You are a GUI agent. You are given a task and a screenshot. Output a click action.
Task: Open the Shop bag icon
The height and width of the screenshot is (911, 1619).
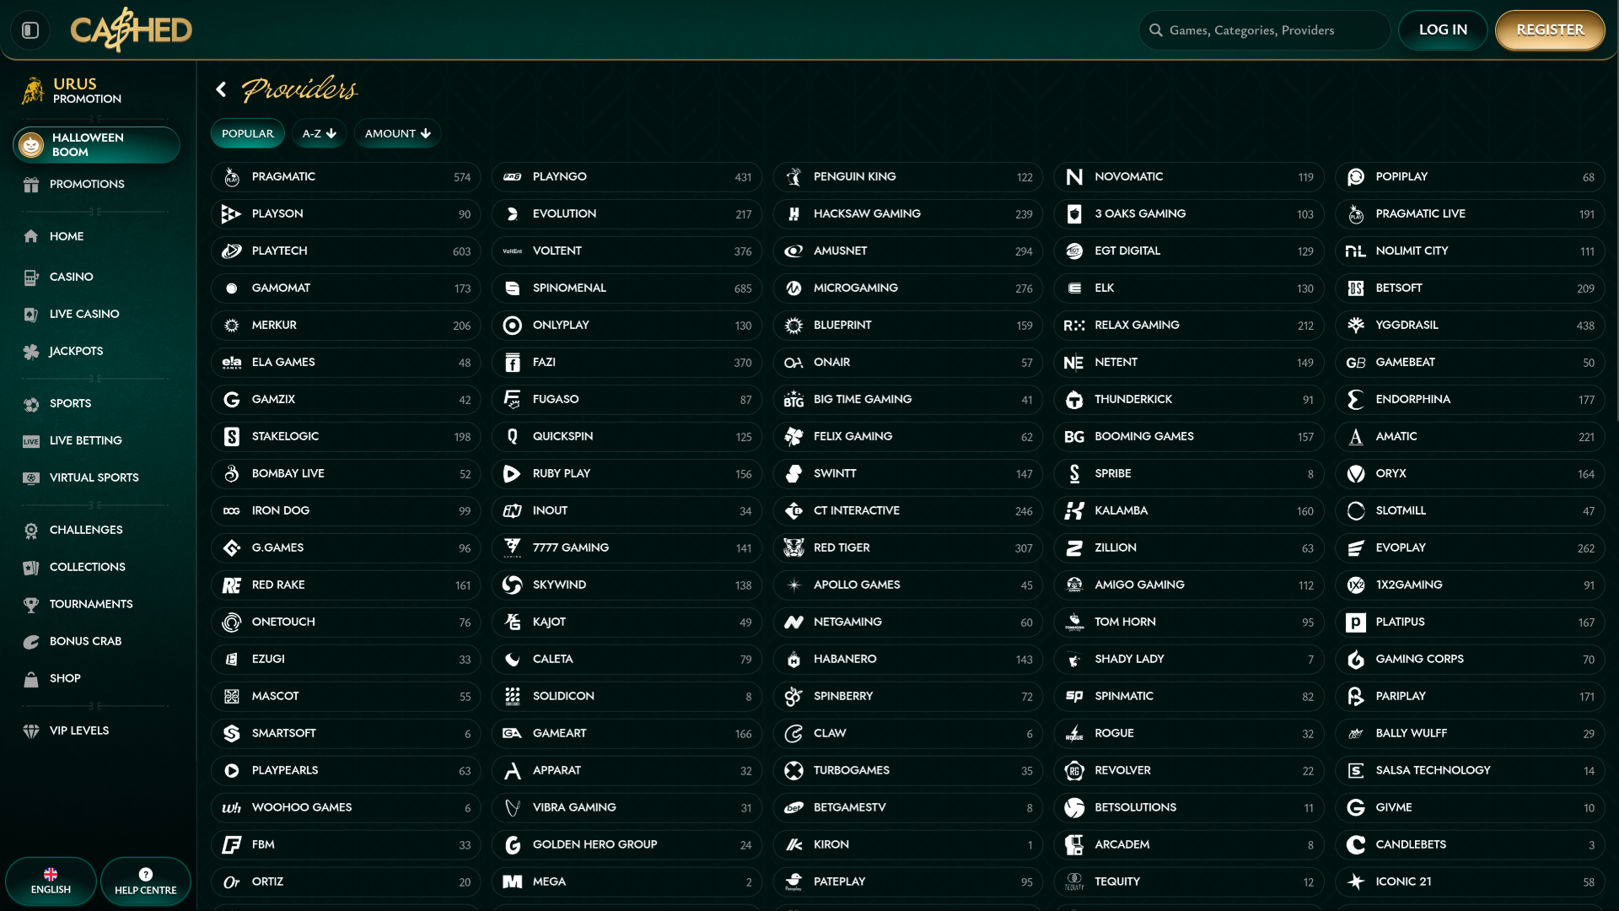point(31,679)
